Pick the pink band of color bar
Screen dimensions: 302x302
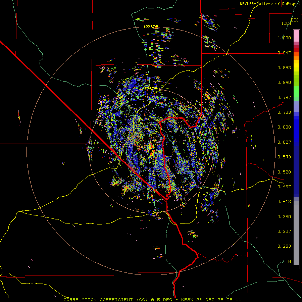[x=296, y=36]
